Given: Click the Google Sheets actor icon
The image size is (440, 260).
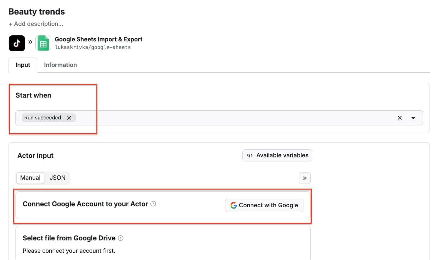Looking at the screenshot, I should (43, 43).
